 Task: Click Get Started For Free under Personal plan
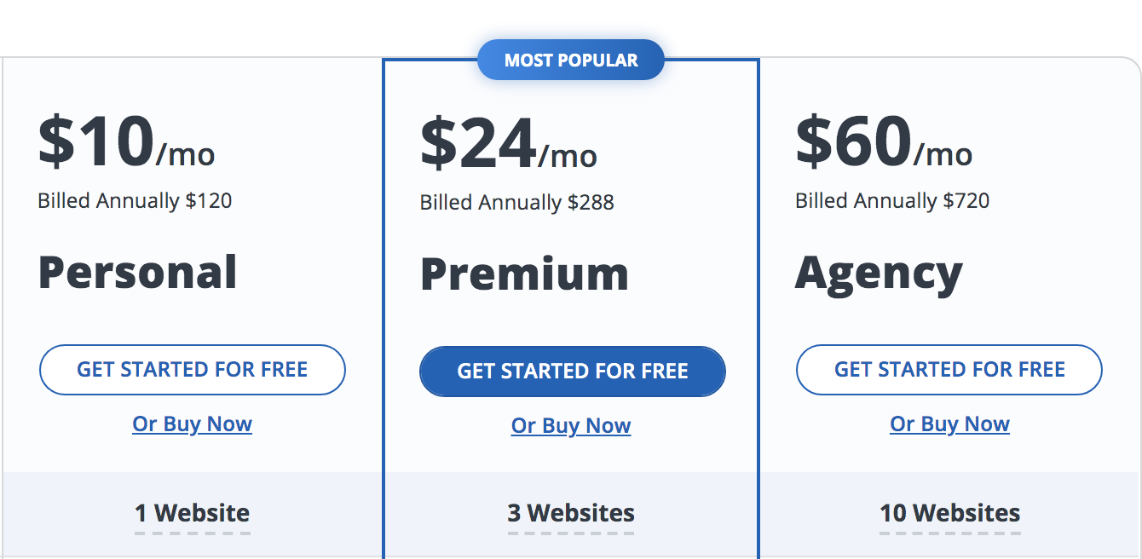[x=192, y=369]
